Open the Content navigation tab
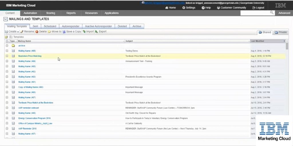The height and width of the screenshot is (146, 293). [10, 13]
